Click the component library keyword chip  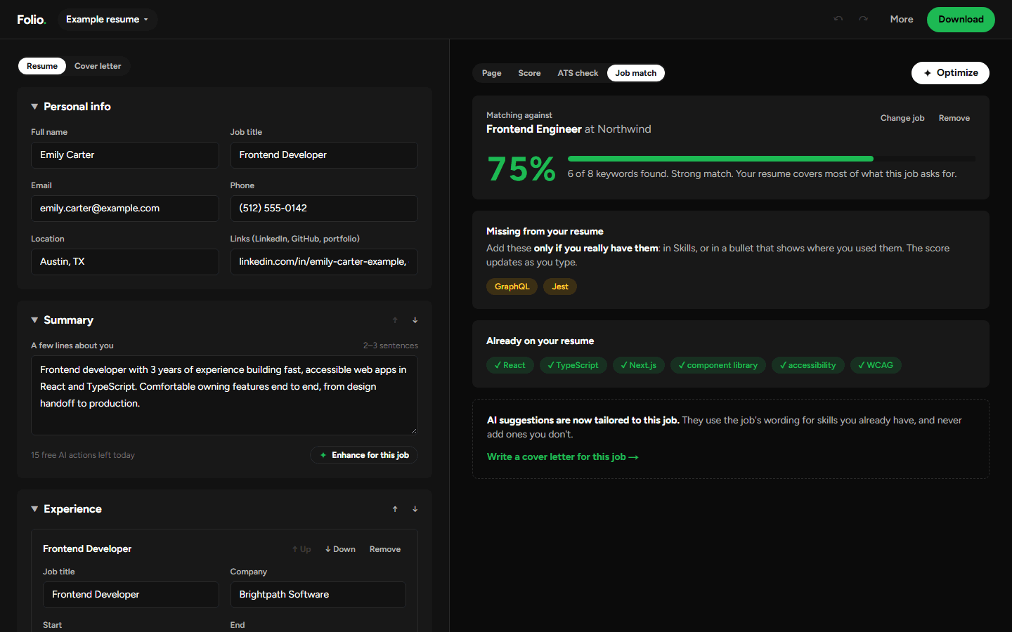click(x=718, y=365)
